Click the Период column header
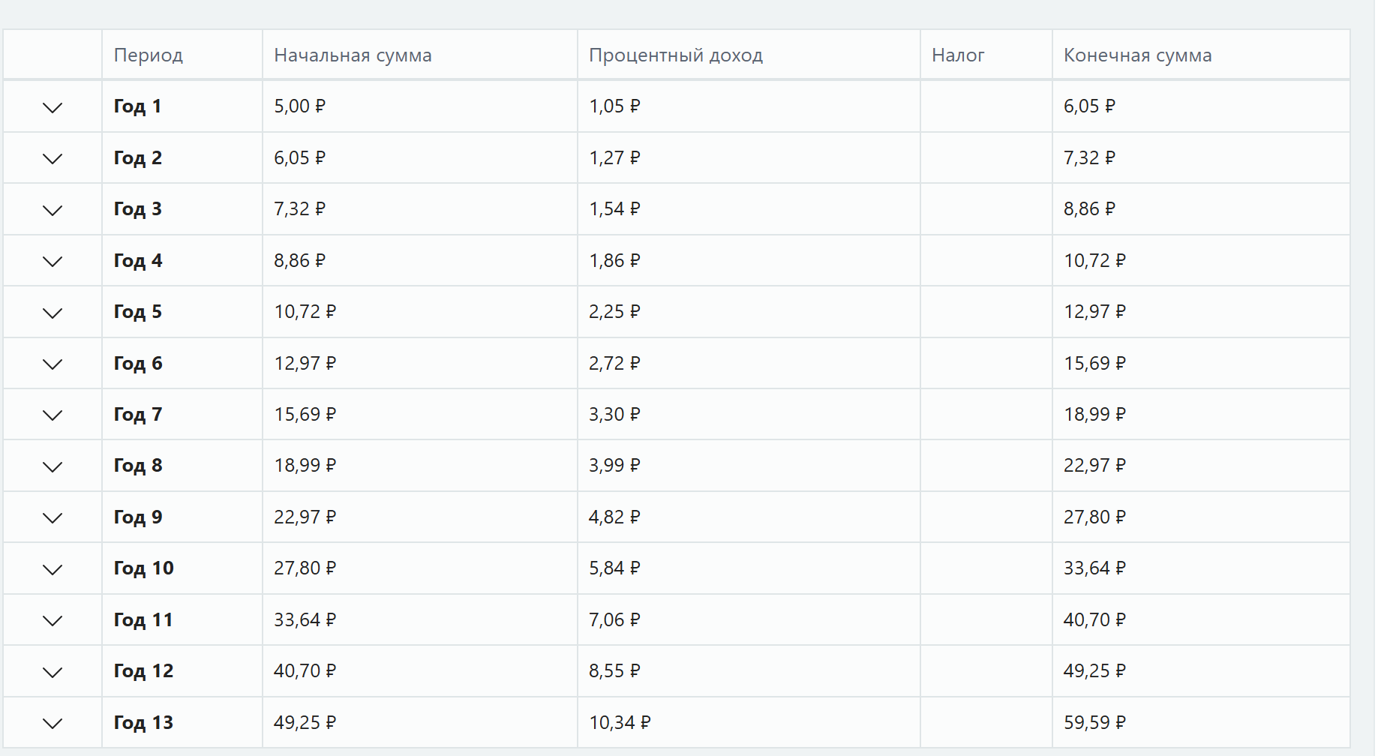Viewport: 1393px width, 756px height. click(x=149, y=55)
